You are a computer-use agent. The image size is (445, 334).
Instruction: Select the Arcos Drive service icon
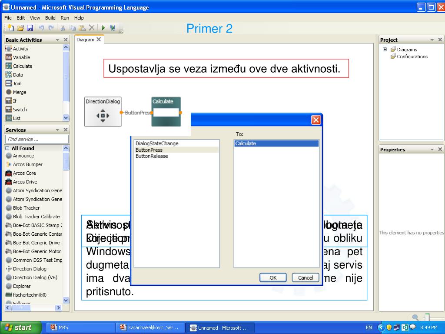(9, 182)
